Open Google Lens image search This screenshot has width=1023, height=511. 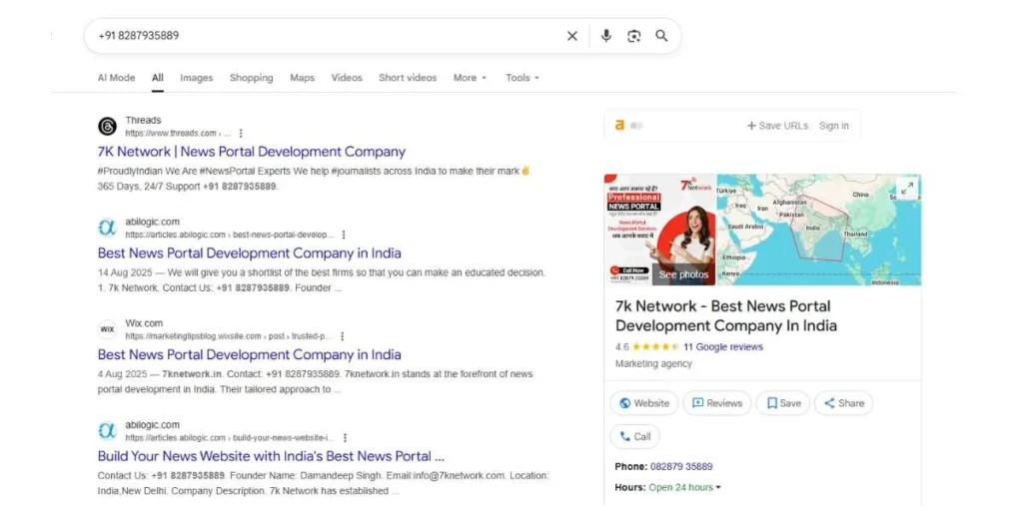tap(633, 36)
